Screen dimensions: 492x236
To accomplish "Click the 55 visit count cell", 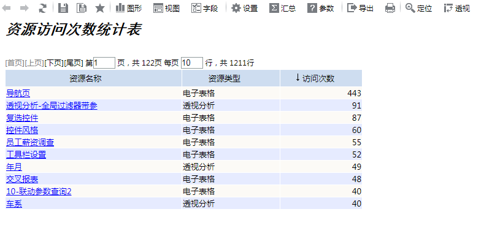I will click(x=321, y=142).
